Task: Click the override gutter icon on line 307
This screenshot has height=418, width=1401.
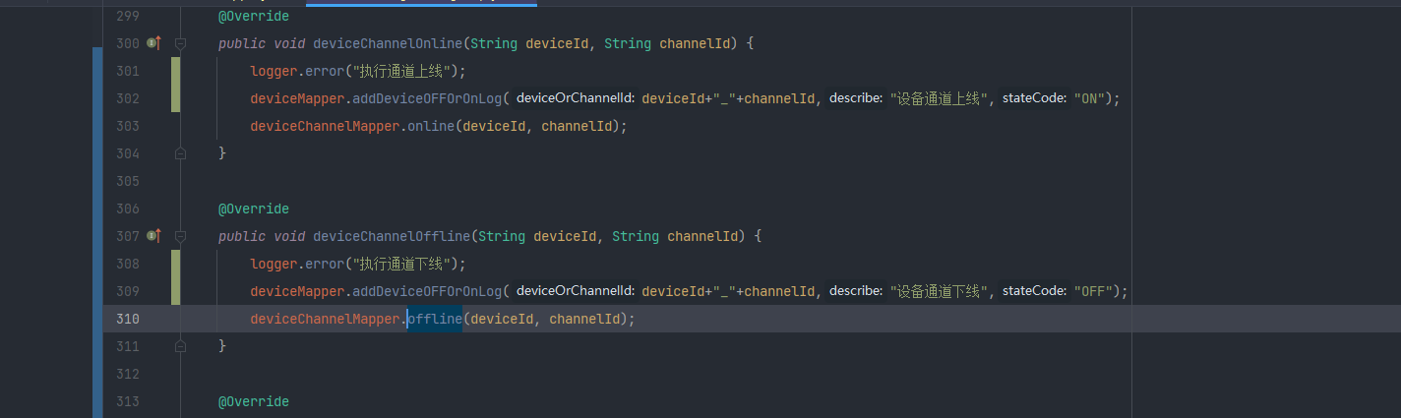Action: pos(153,236)
